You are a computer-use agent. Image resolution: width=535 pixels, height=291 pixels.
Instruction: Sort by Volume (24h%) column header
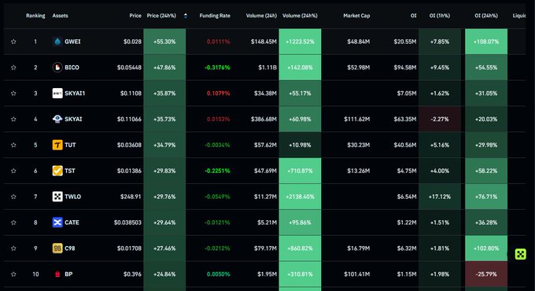(x=300, y=16)
